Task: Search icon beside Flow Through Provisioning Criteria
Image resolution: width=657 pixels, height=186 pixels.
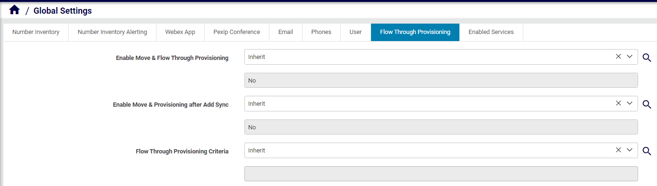Action: (647, 151)
